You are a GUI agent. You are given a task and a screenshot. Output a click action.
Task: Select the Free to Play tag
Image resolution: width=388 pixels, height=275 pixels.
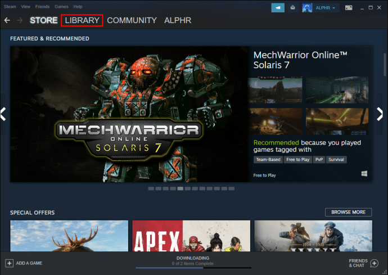(x=297, y=160)
